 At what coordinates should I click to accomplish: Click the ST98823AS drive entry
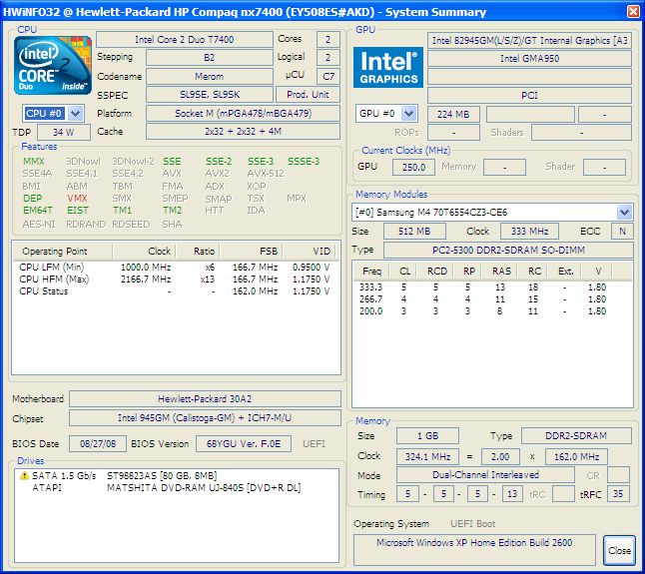pos(162,476)
